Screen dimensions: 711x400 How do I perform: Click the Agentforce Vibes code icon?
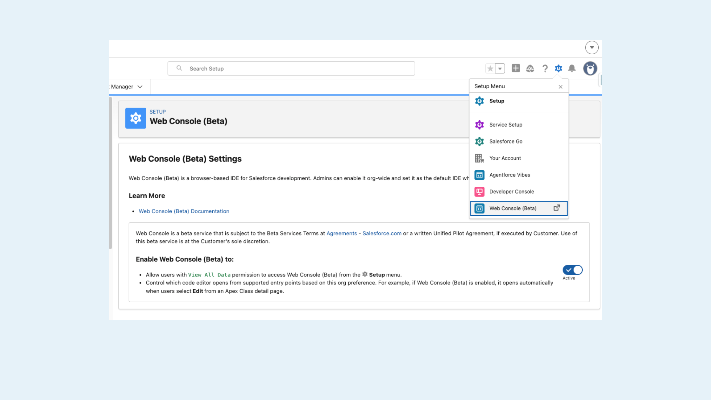[479, 175]
